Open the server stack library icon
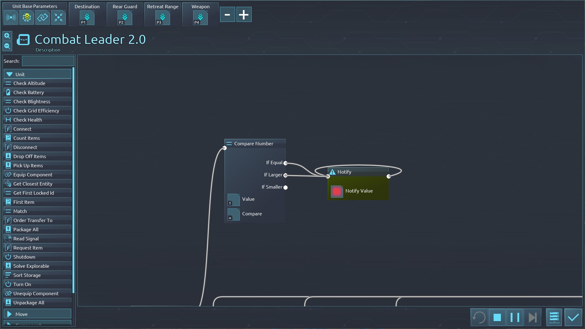 coord(554,317)
